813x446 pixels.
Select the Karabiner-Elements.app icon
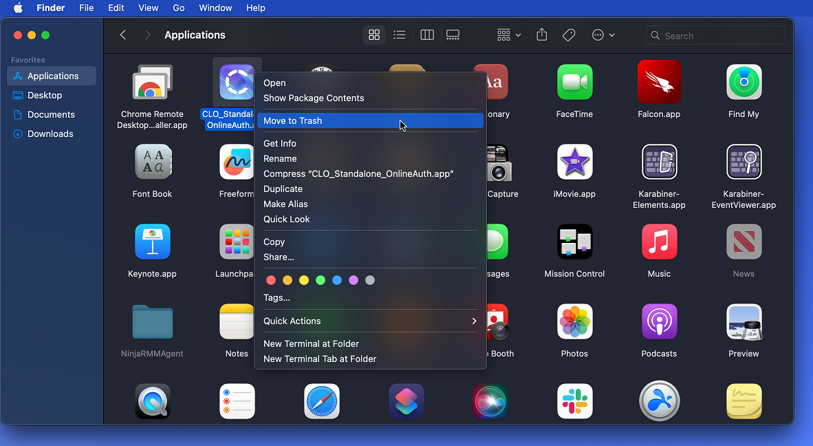(659, 162)
